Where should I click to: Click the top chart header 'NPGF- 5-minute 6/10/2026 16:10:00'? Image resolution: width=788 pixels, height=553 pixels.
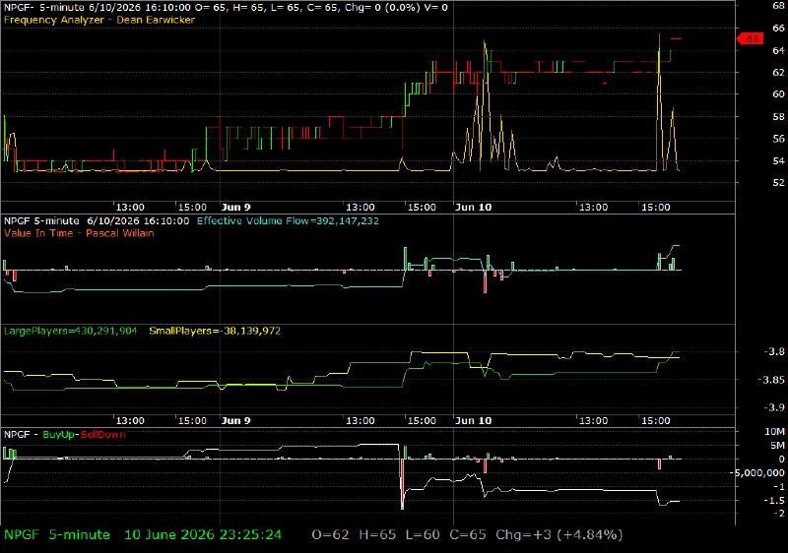97,8
